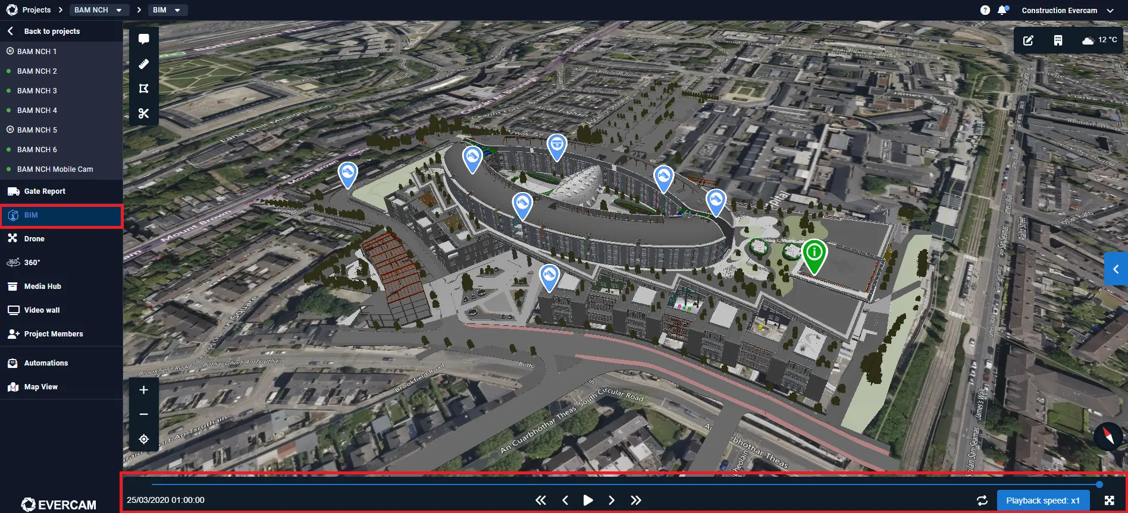Click Projects in the breadcrumb
The height and width of the screenshot is (513, 1128).
coord(36,10)
